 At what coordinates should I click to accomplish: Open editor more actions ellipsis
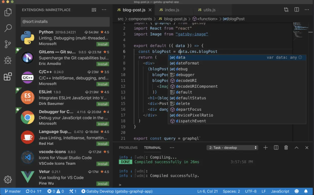307,10
